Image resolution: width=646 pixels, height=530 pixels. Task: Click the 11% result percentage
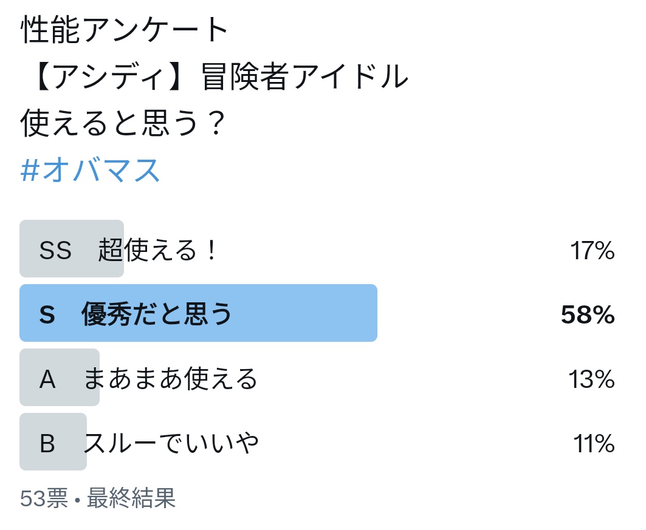(594, 443)
